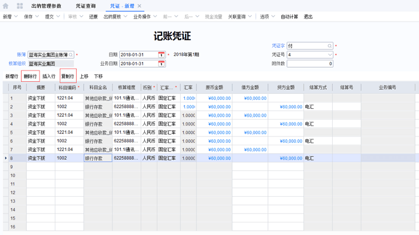The width and height of the screenshot is (419, 235).
Task: Close the 凭证 - 新增 tab
Action: [139, 5]
